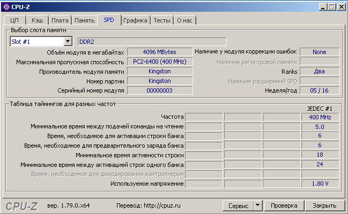348x214 pixels.
Task: Click the Перевод: http://cpuz.ru text
Action: click(x=149, y=205)
